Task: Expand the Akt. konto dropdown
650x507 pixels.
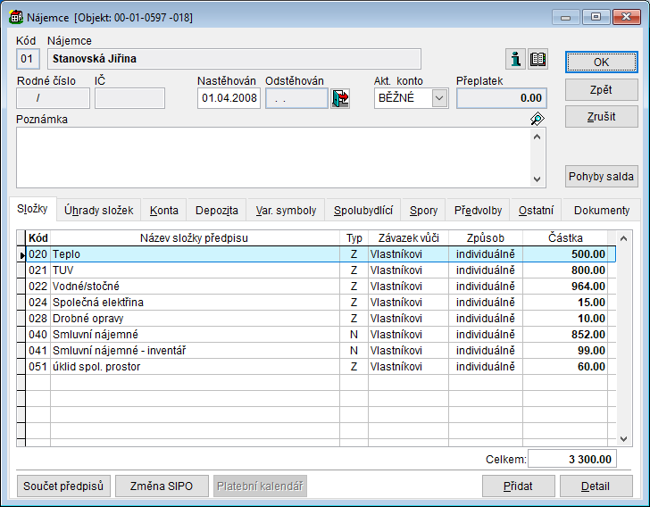Action: [439, 98]
